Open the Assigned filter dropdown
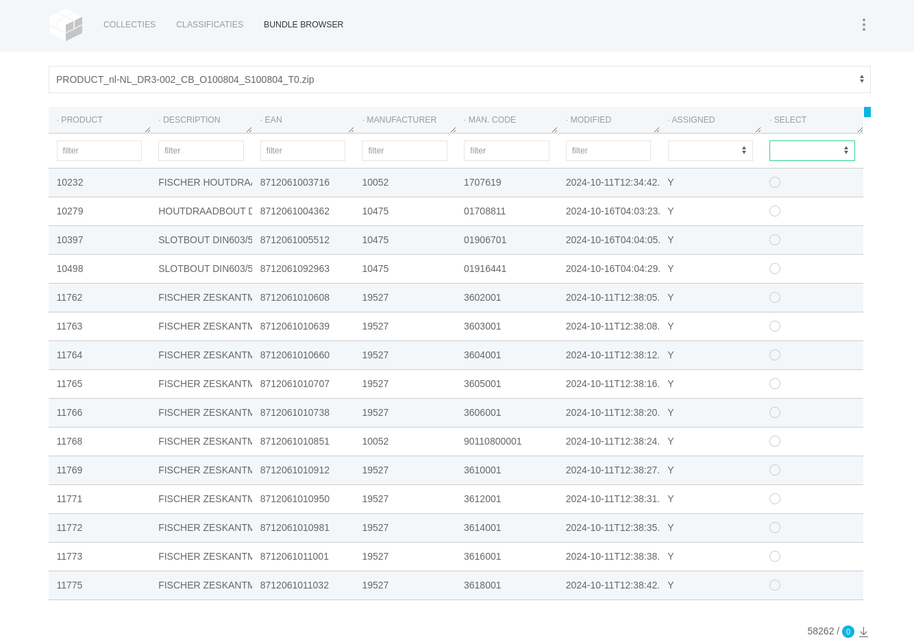Screen dimensions: 914x644 711,151
